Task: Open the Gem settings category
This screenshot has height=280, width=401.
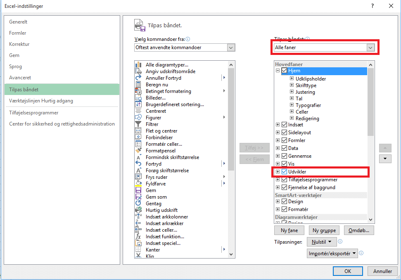Action: pos(14,55)
